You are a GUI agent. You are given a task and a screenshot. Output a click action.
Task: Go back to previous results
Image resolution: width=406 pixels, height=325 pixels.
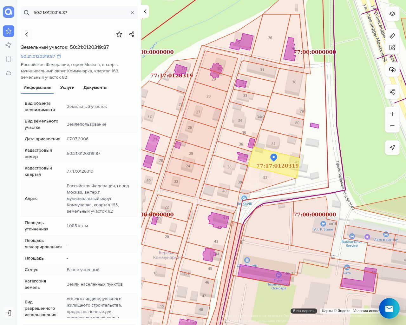click(x=27, y=34)
